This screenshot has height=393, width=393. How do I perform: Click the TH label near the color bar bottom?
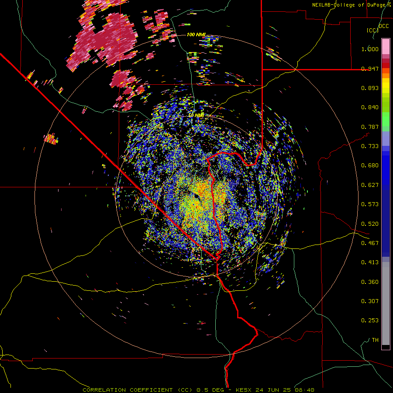click(375, 340)
